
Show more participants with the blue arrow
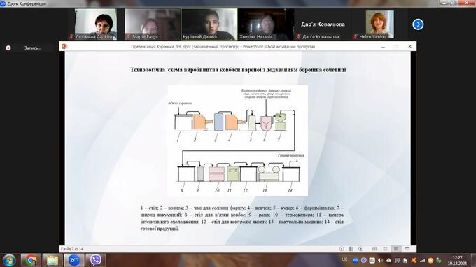click(418, 24)
